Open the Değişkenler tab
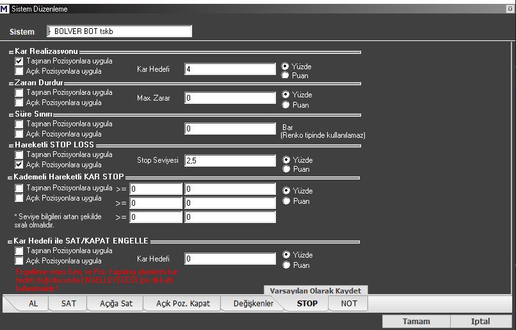 click(253, 303)
